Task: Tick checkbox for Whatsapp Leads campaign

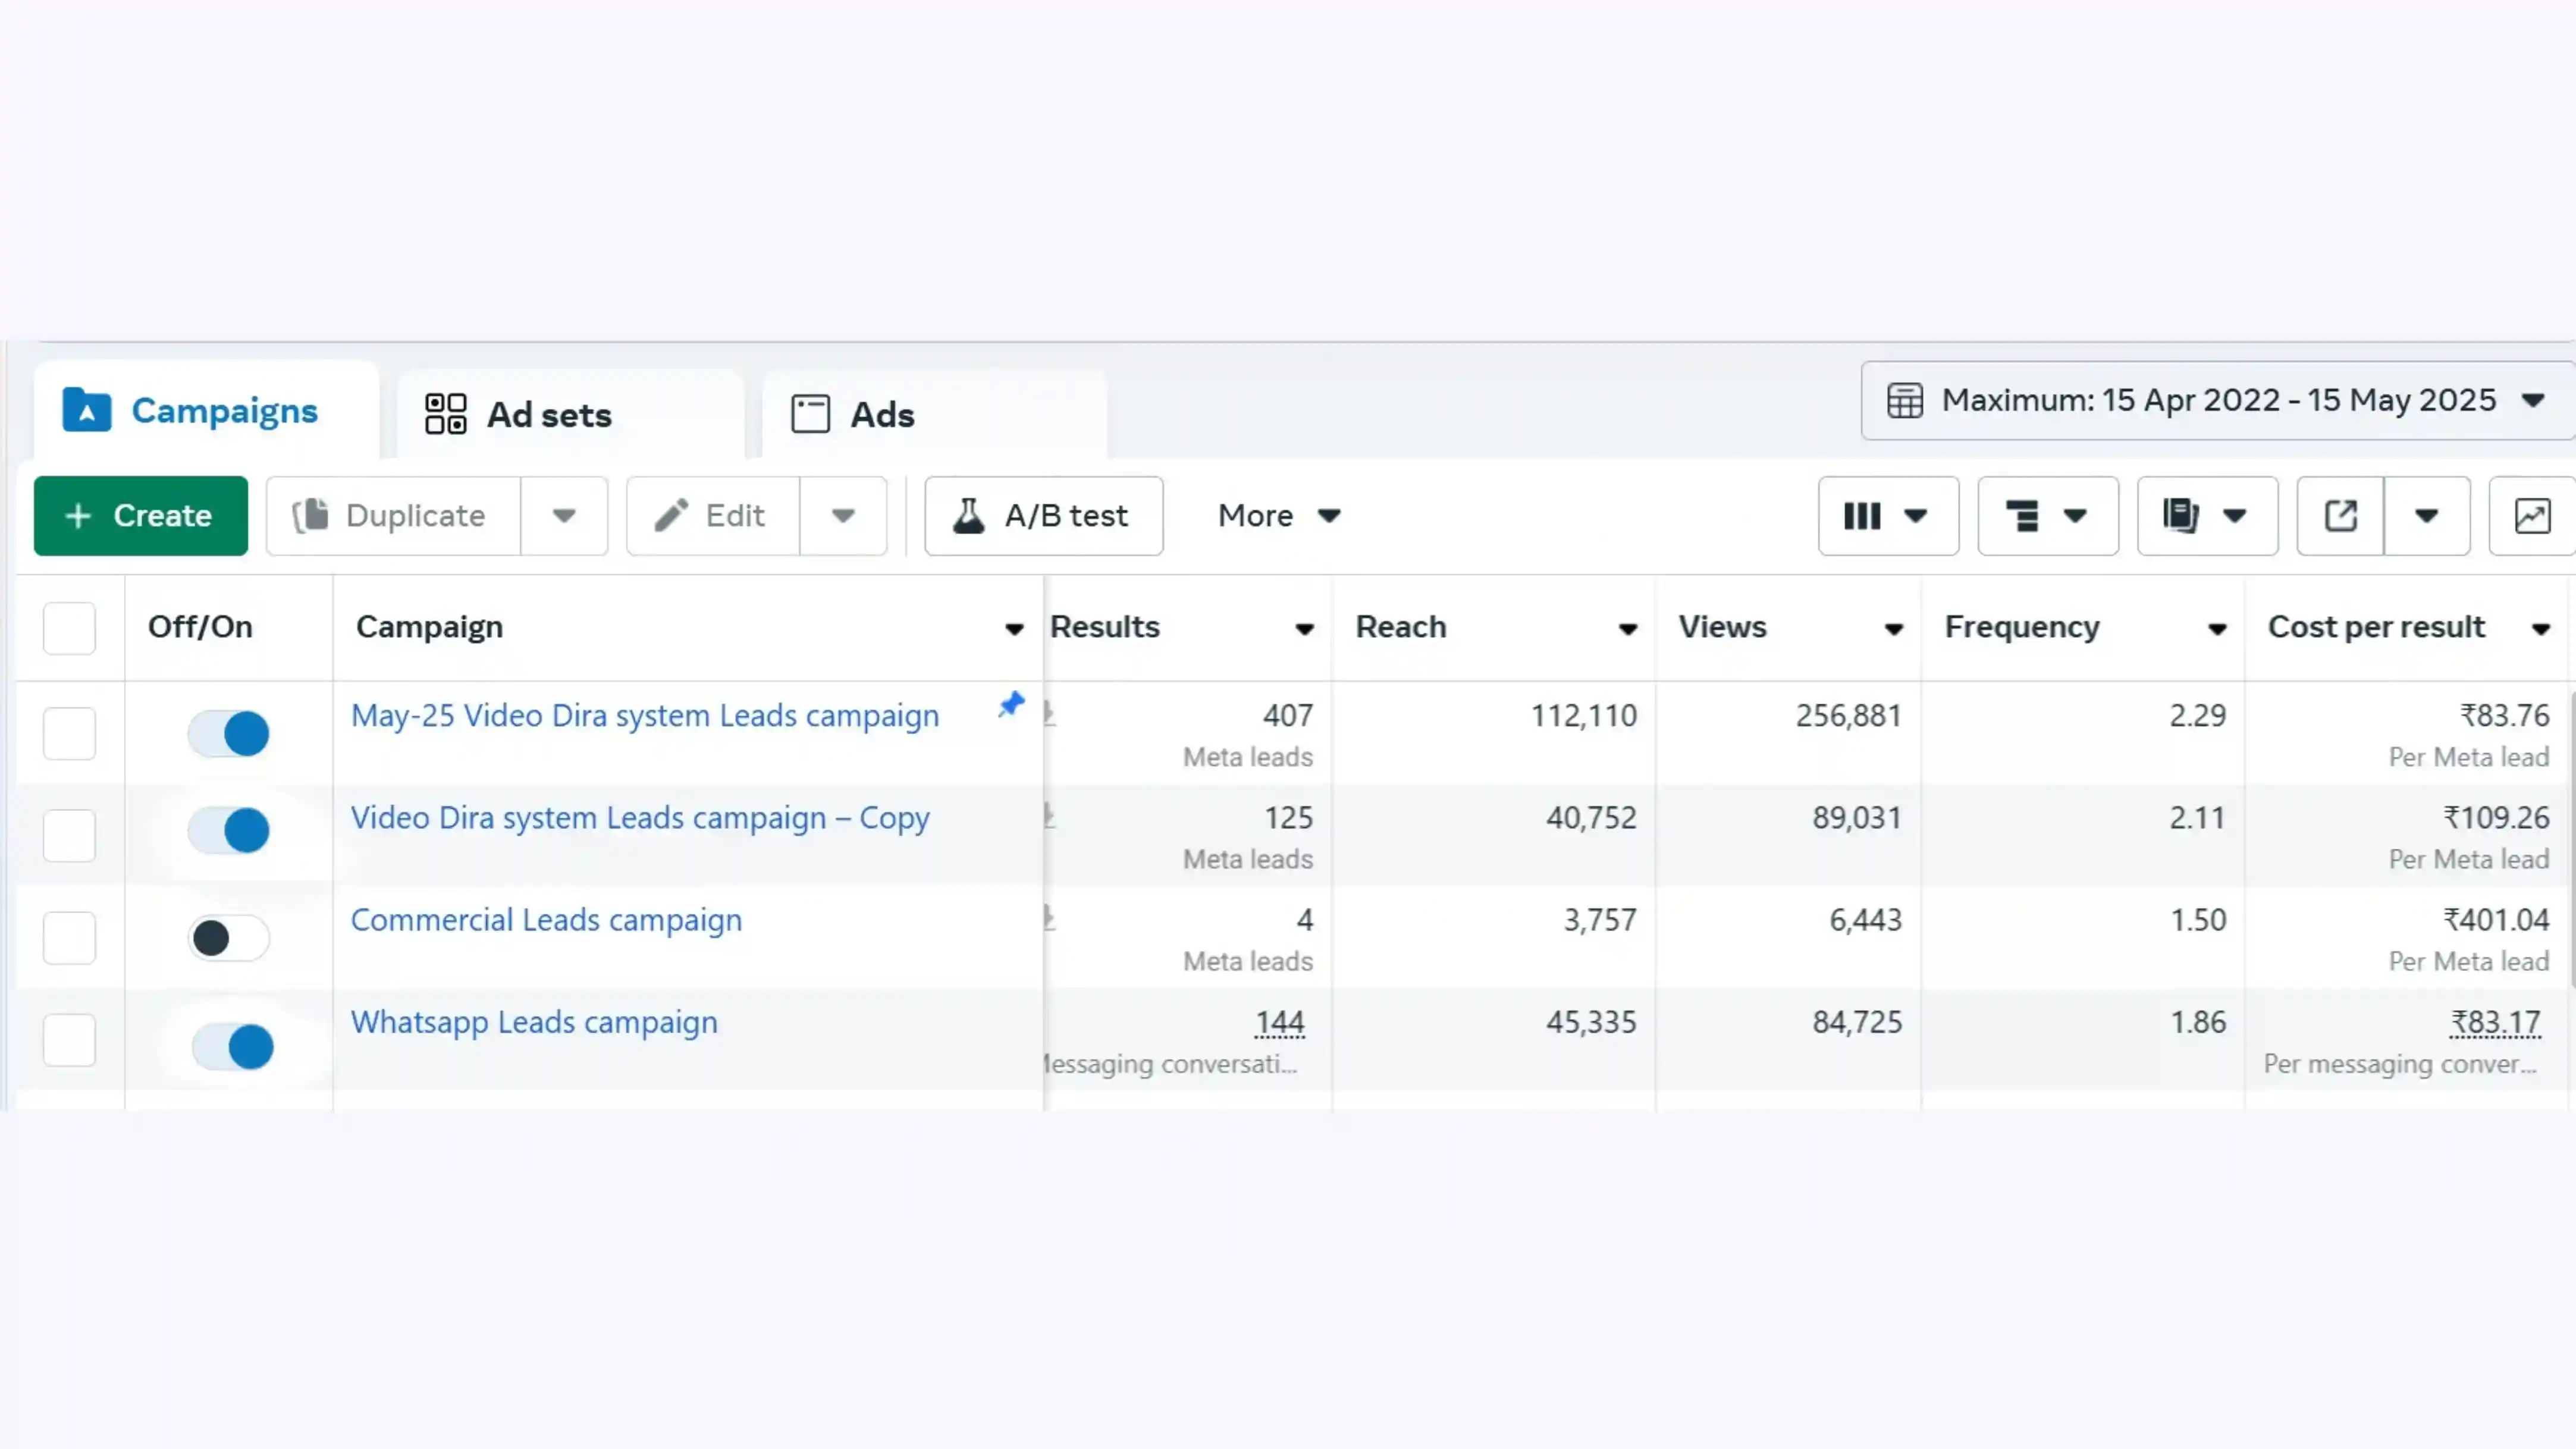Action: [x=69, y=1040]
